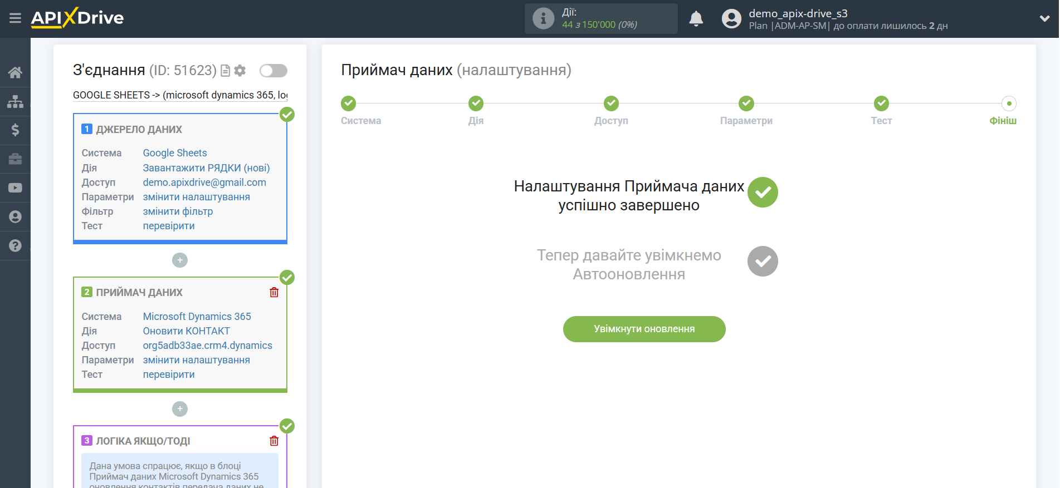Open connection settings gear
Viewport: 1060px width, 488px height.
click(240, 71)
